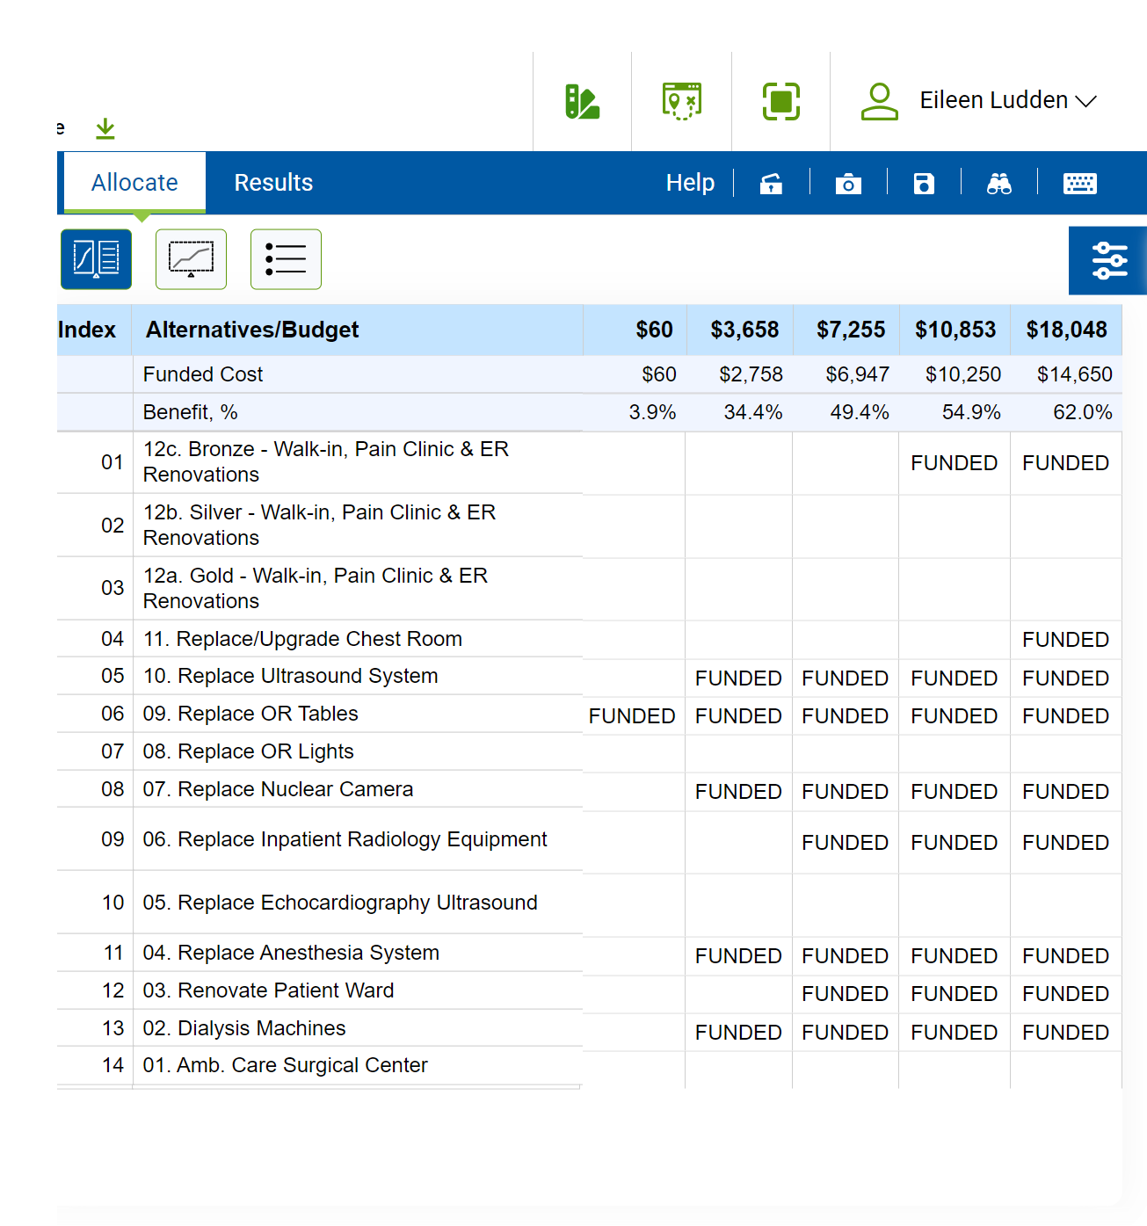Click FUNDED for Inpatient Radiology under $7,255
The image size is (1147, 1226).
pos(845,843)
